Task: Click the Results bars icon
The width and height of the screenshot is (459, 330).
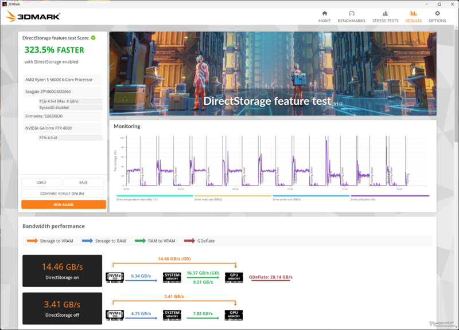Action: 413,13
